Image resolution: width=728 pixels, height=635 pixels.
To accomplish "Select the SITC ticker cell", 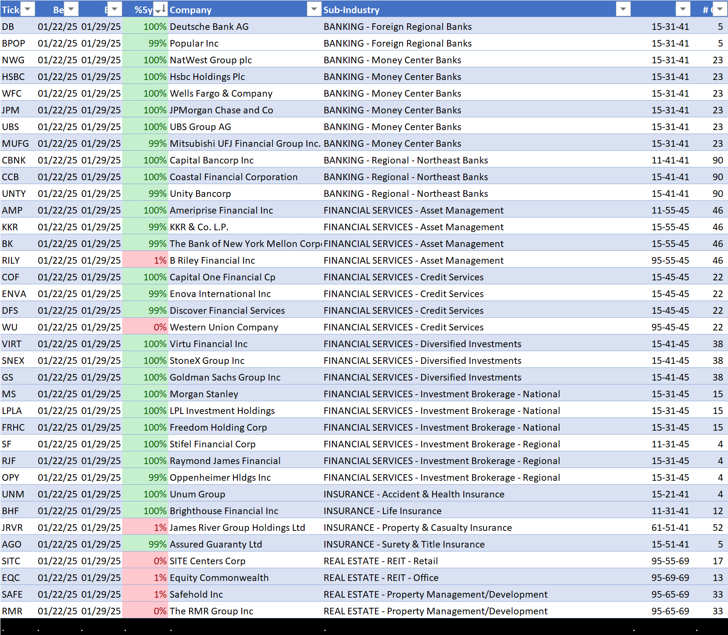I will 11,561.
